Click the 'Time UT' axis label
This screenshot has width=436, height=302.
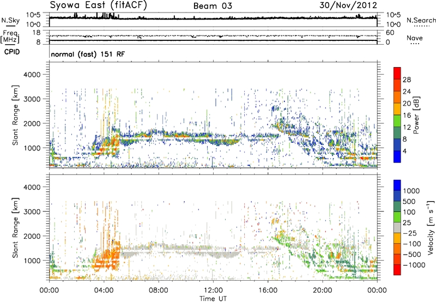pos(213,299)
